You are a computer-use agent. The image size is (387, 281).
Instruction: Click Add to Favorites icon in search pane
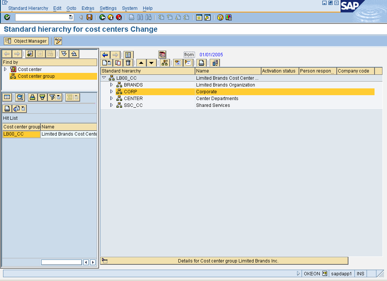(x=30, y=54)
